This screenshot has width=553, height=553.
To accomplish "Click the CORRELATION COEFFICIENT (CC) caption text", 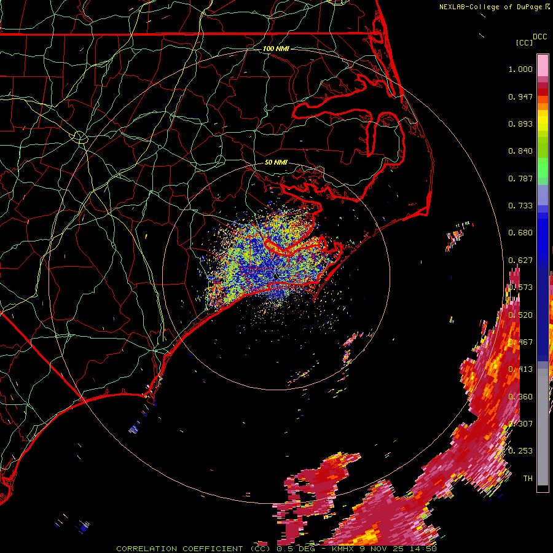I will point(194,549).
